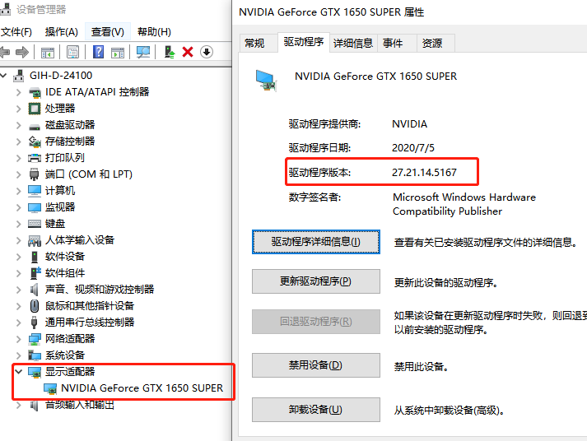
Task: Click the 人体学输入设备 icon
Action: 35,240
